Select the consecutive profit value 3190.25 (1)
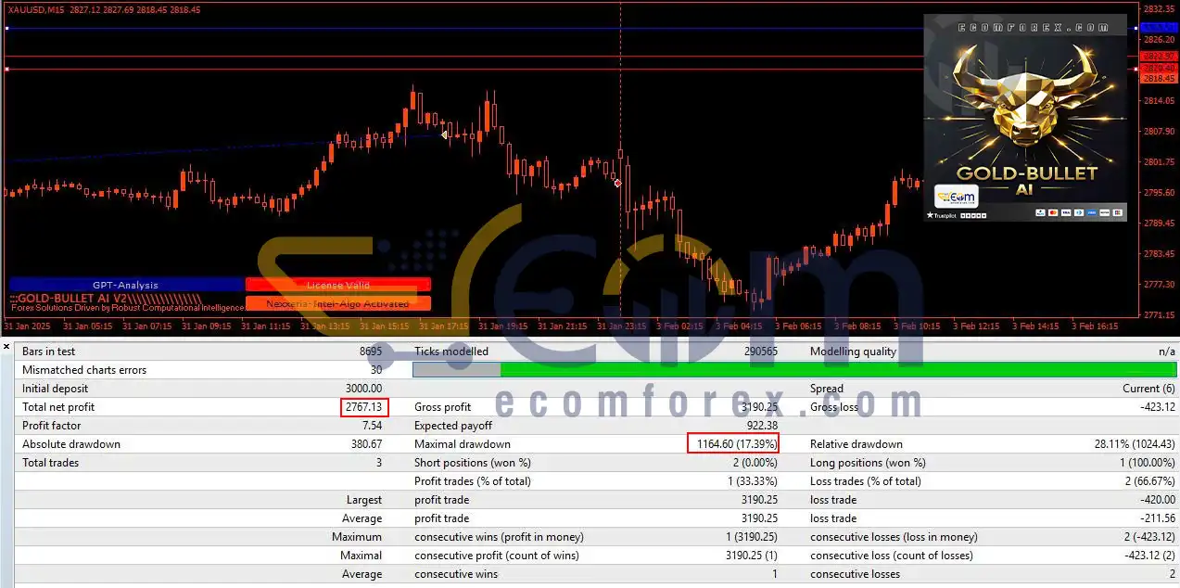Viewport: 1180px width, 588px height. (x=752, y=556)
